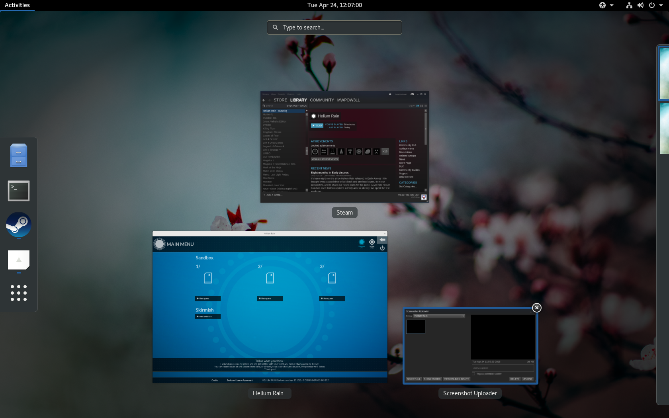Click UPLOAD in Screenshot Uploader
Image resolution: width=669 pixels, height=418 pixels.
(x=528, y=379)
